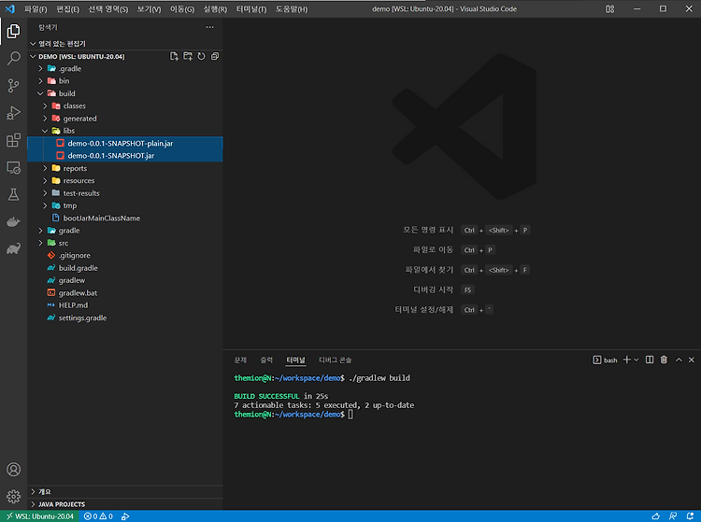This screenshot has width=701, height=522.
Task: Expand the JAVA PROJECTS section
Action: (x=125, y=504)
